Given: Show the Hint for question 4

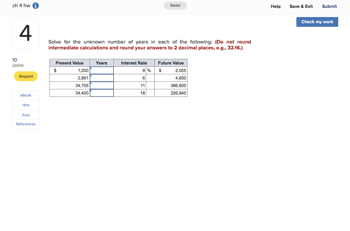Looking at the screenshot, I should pos(26,105).
